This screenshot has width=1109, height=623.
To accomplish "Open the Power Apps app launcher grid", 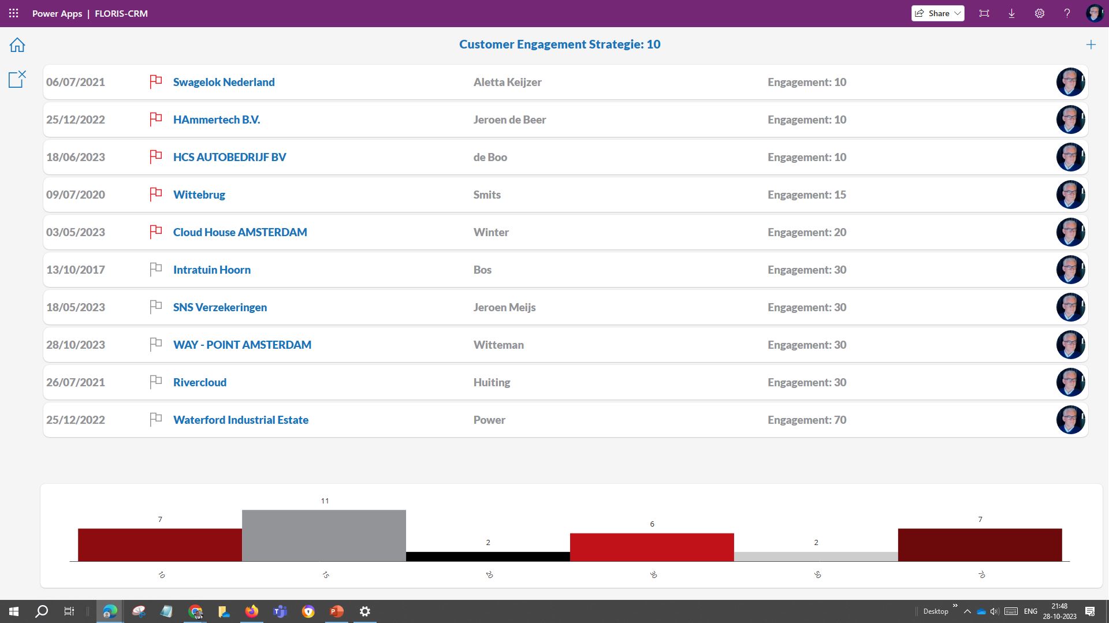I will click(x=14, y=13).
